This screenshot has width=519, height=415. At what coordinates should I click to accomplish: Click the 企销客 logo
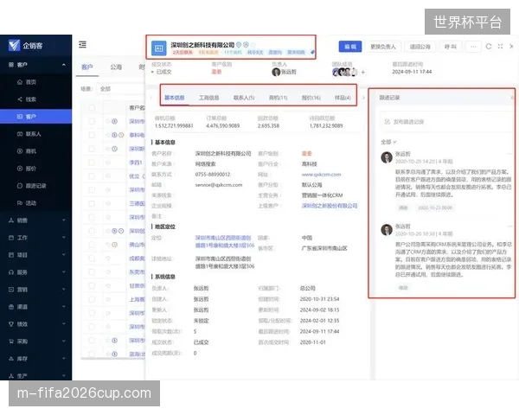tap(25, 45)
